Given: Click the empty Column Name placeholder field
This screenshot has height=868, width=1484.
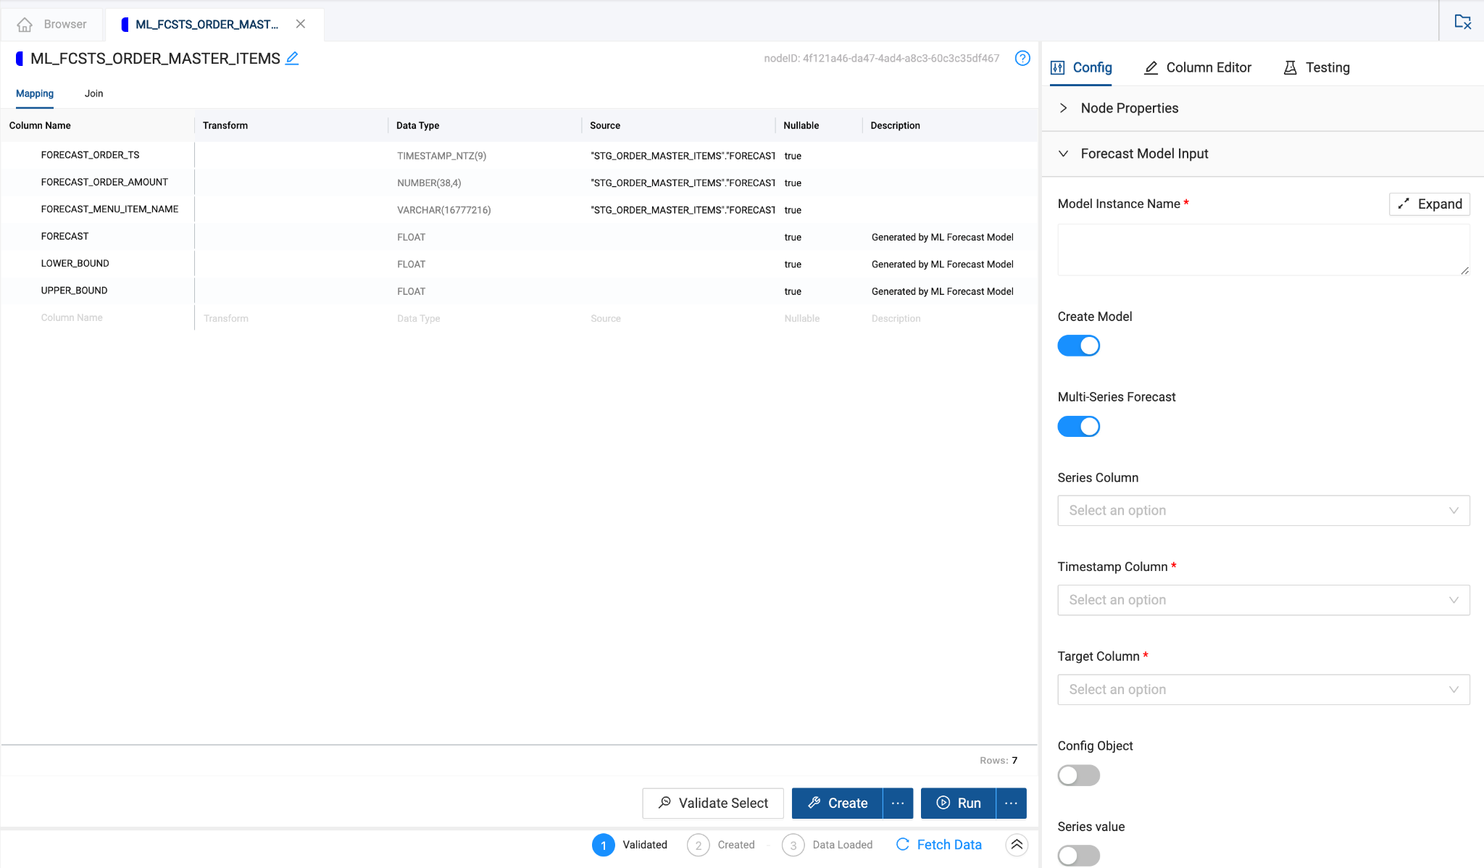Looking at the screenshot, I should click(72, 318).
